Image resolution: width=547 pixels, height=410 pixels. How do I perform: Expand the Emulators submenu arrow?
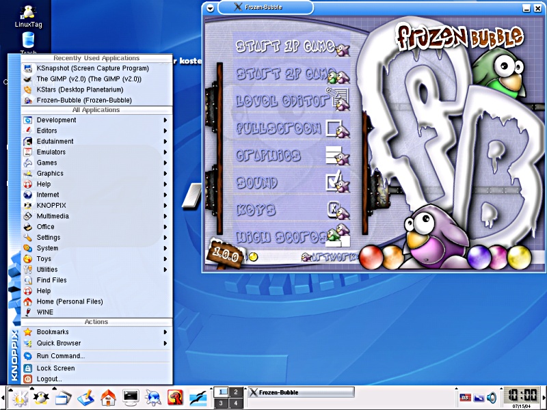(x=165, y=152)
